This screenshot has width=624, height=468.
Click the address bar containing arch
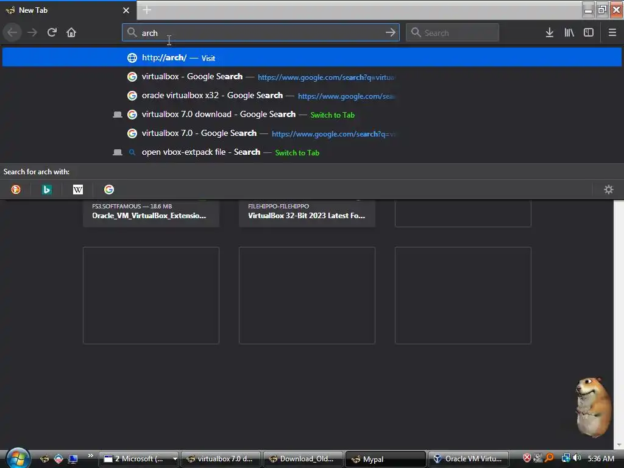point(261,32)
